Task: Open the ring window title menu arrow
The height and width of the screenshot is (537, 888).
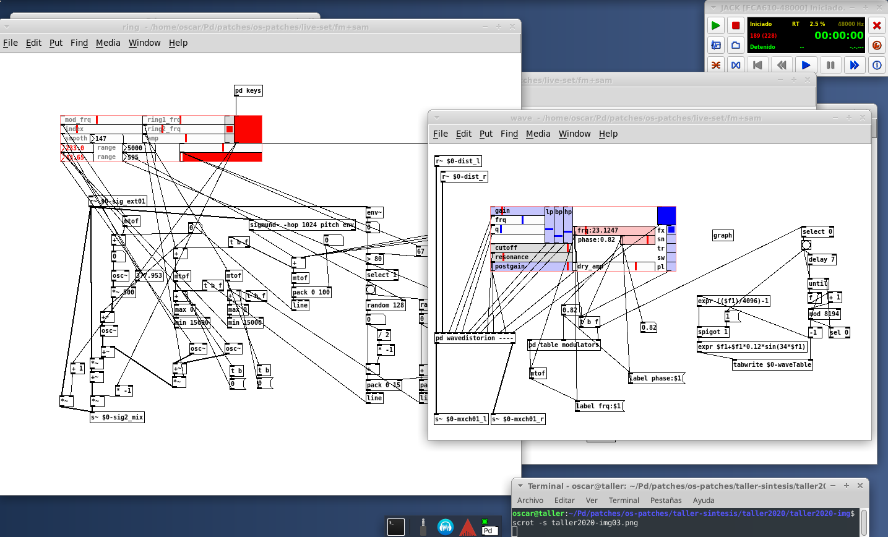Action: [7, 27]
